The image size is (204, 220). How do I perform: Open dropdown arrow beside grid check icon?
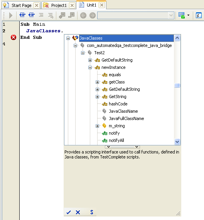pyautogui.click(x=188, y=15)
